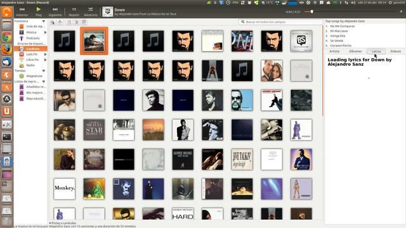Open the Ubuntu Dash launcher icon
The width and height of the screenshot is (406, 228).
[7, 12]
